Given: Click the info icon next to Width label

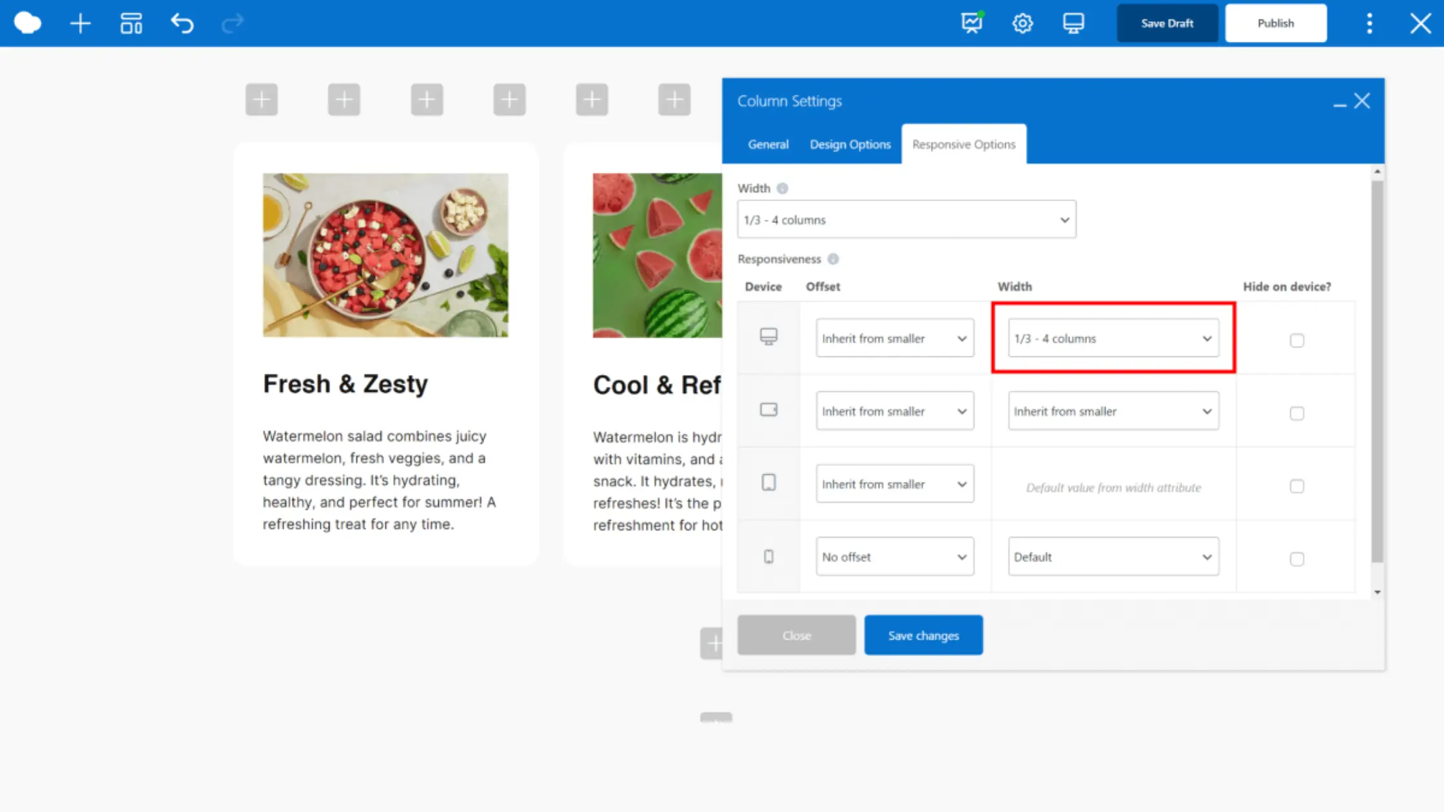Looking at the screenshot, I should [x=782, y=188].
